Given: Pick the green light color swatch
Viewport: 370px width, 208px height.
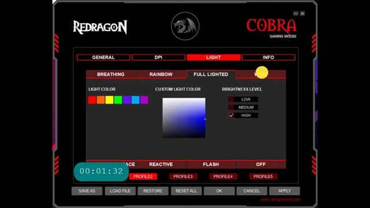Looking at the screenshot, I should point(118,100).
